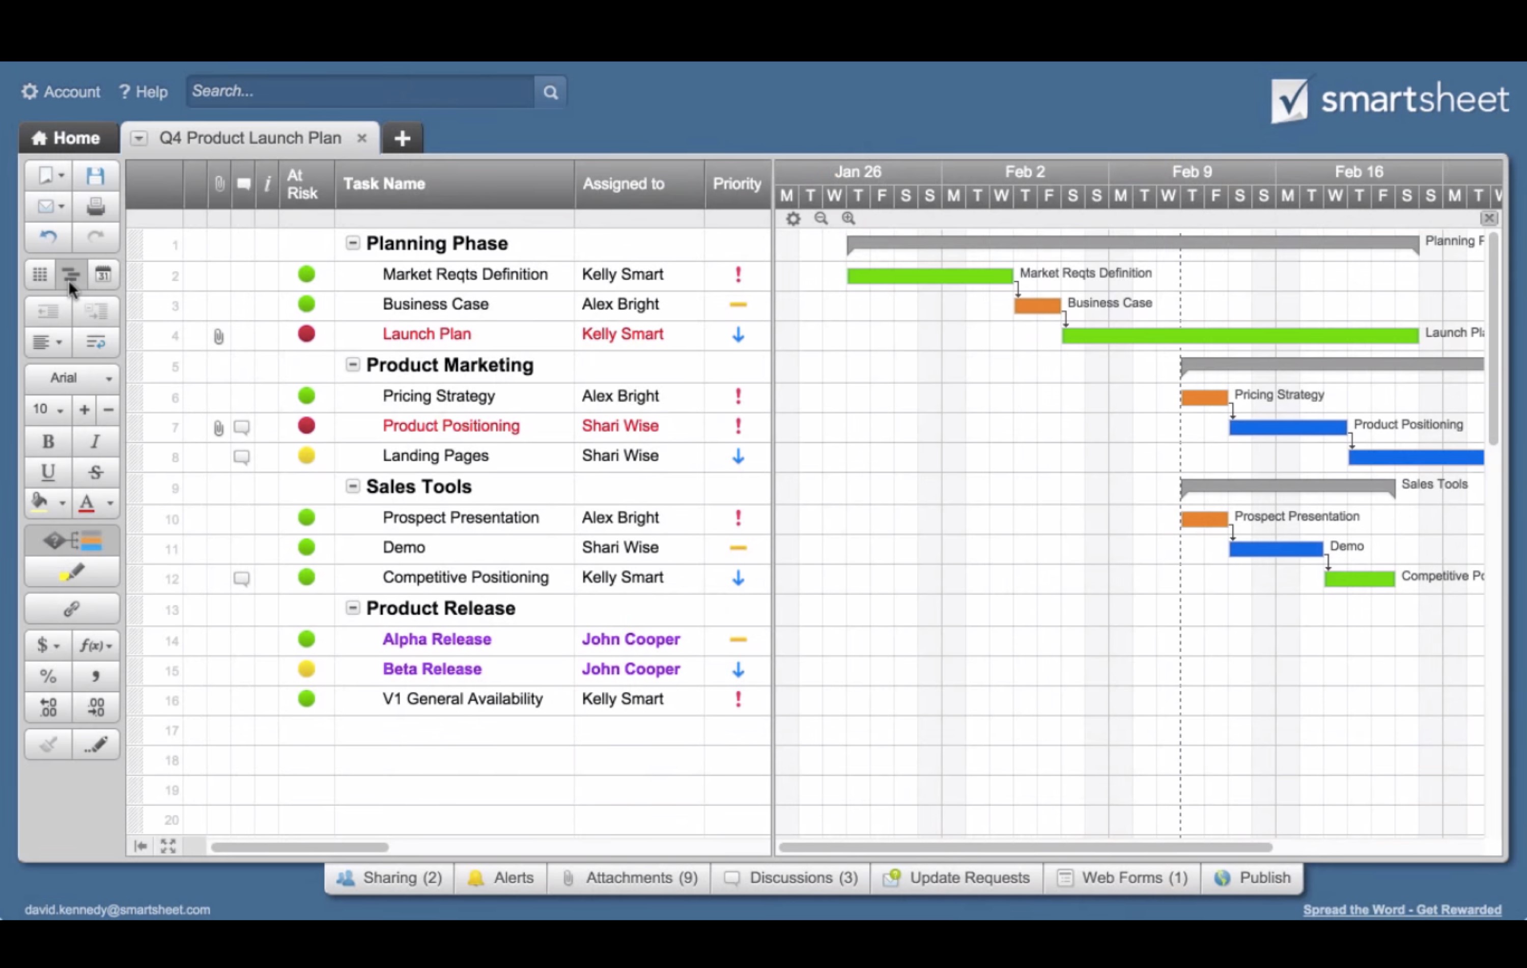Click the Print icon in toolbar

click(95, 206)
